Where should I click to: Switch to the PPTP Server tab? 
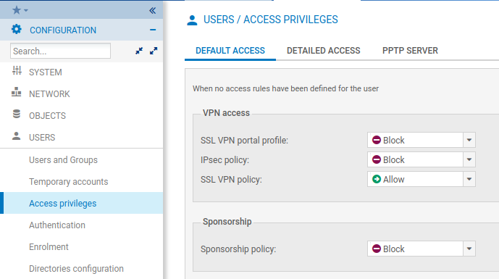[410, 51]
